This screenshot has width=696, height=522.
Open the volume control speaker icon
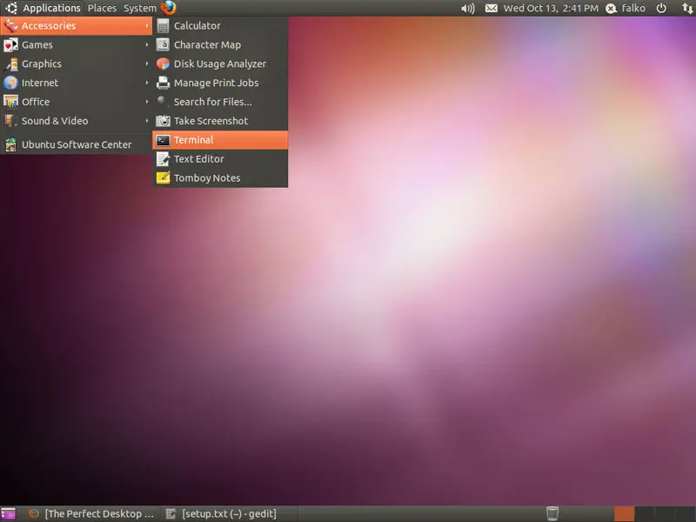click(x=467, y=9)
